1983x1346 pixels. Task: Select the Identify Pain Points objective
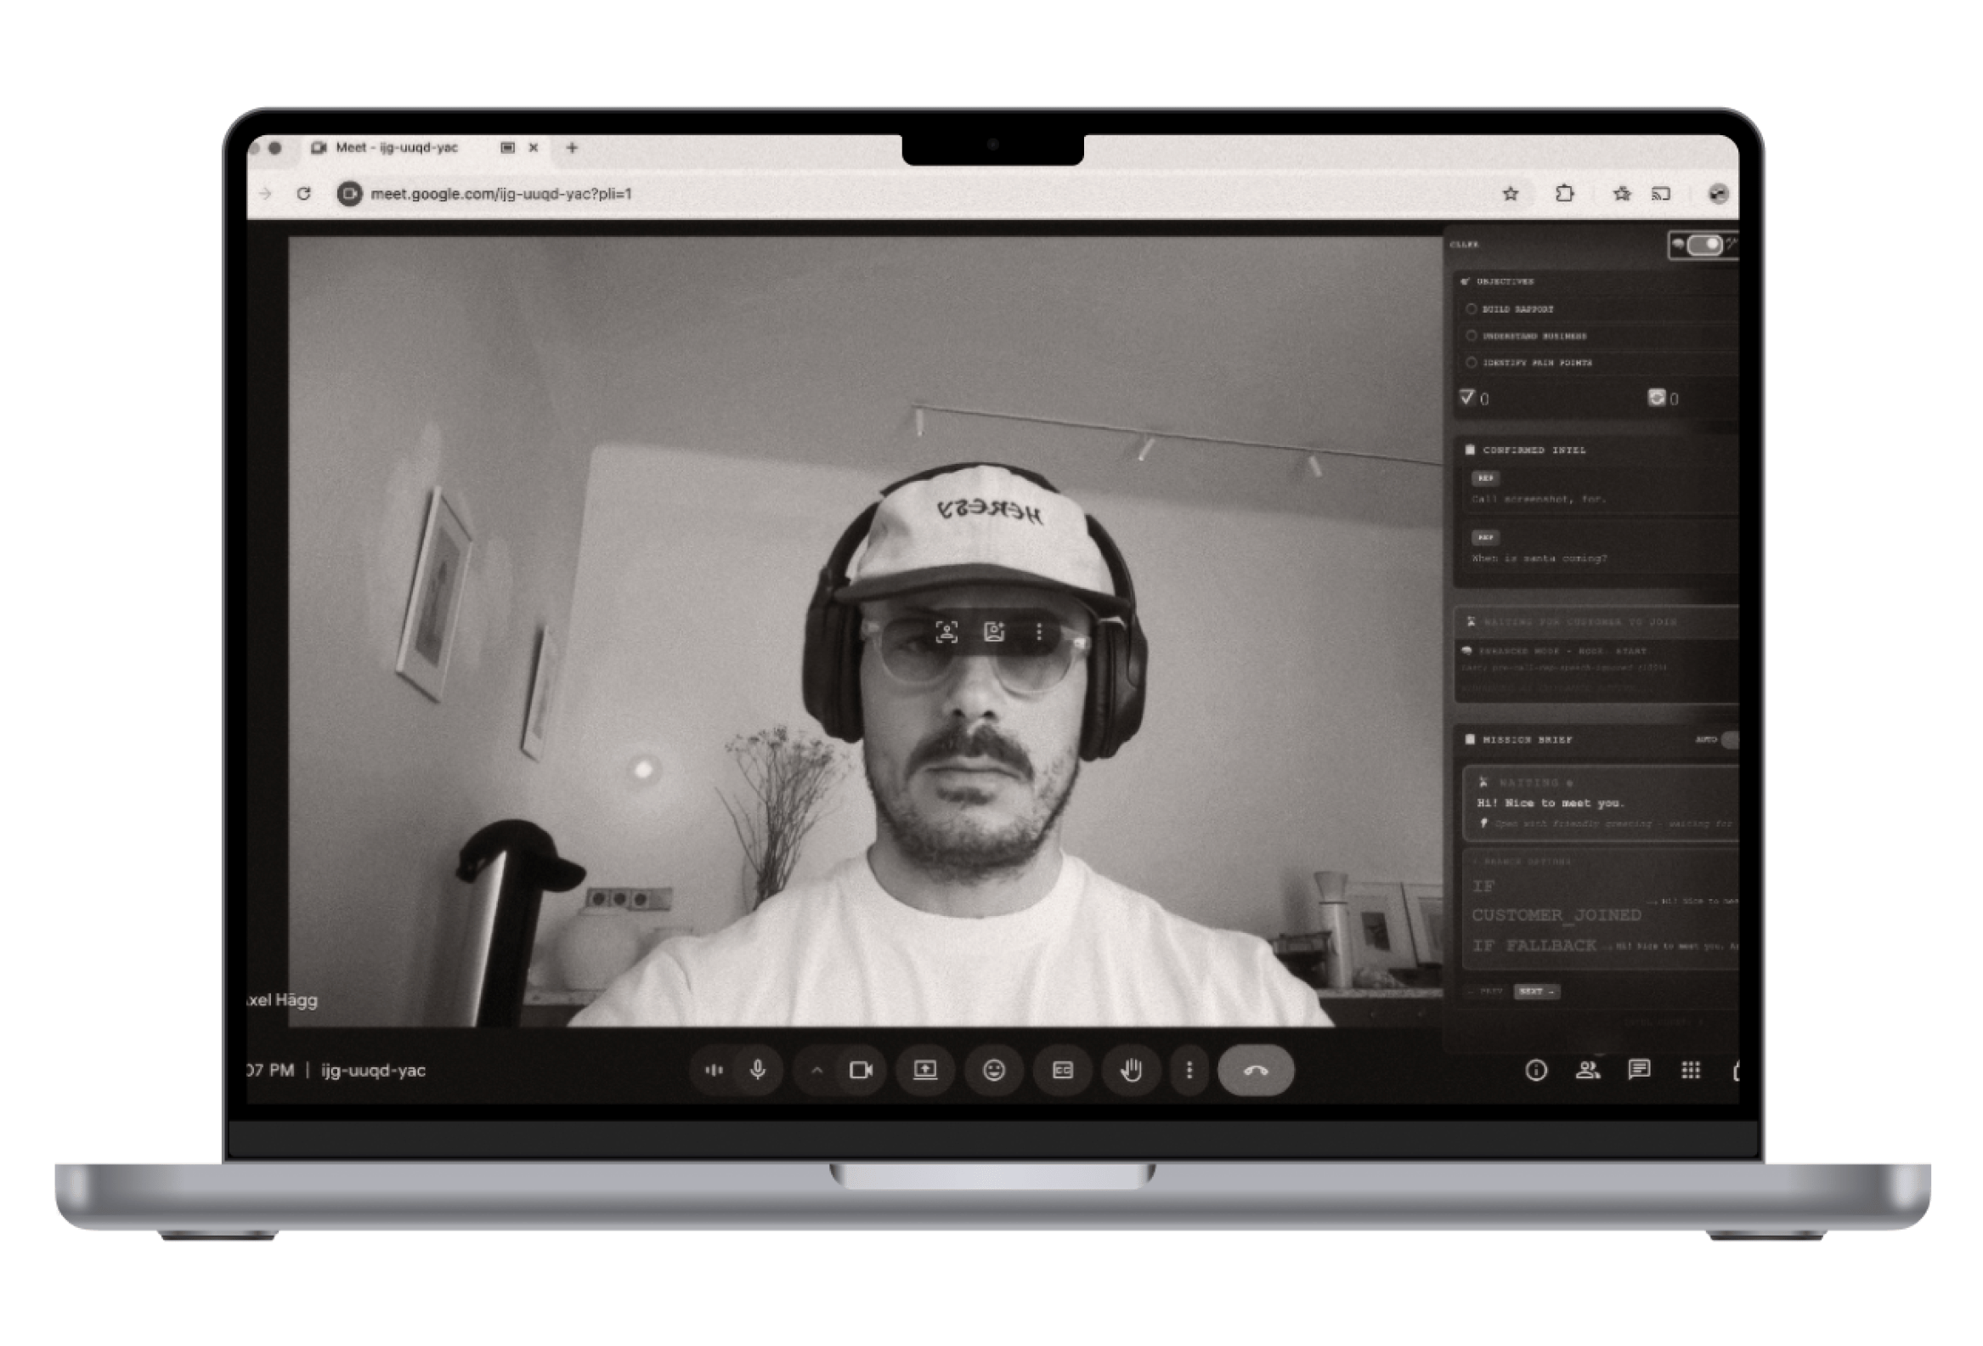tap(1471, 363)
